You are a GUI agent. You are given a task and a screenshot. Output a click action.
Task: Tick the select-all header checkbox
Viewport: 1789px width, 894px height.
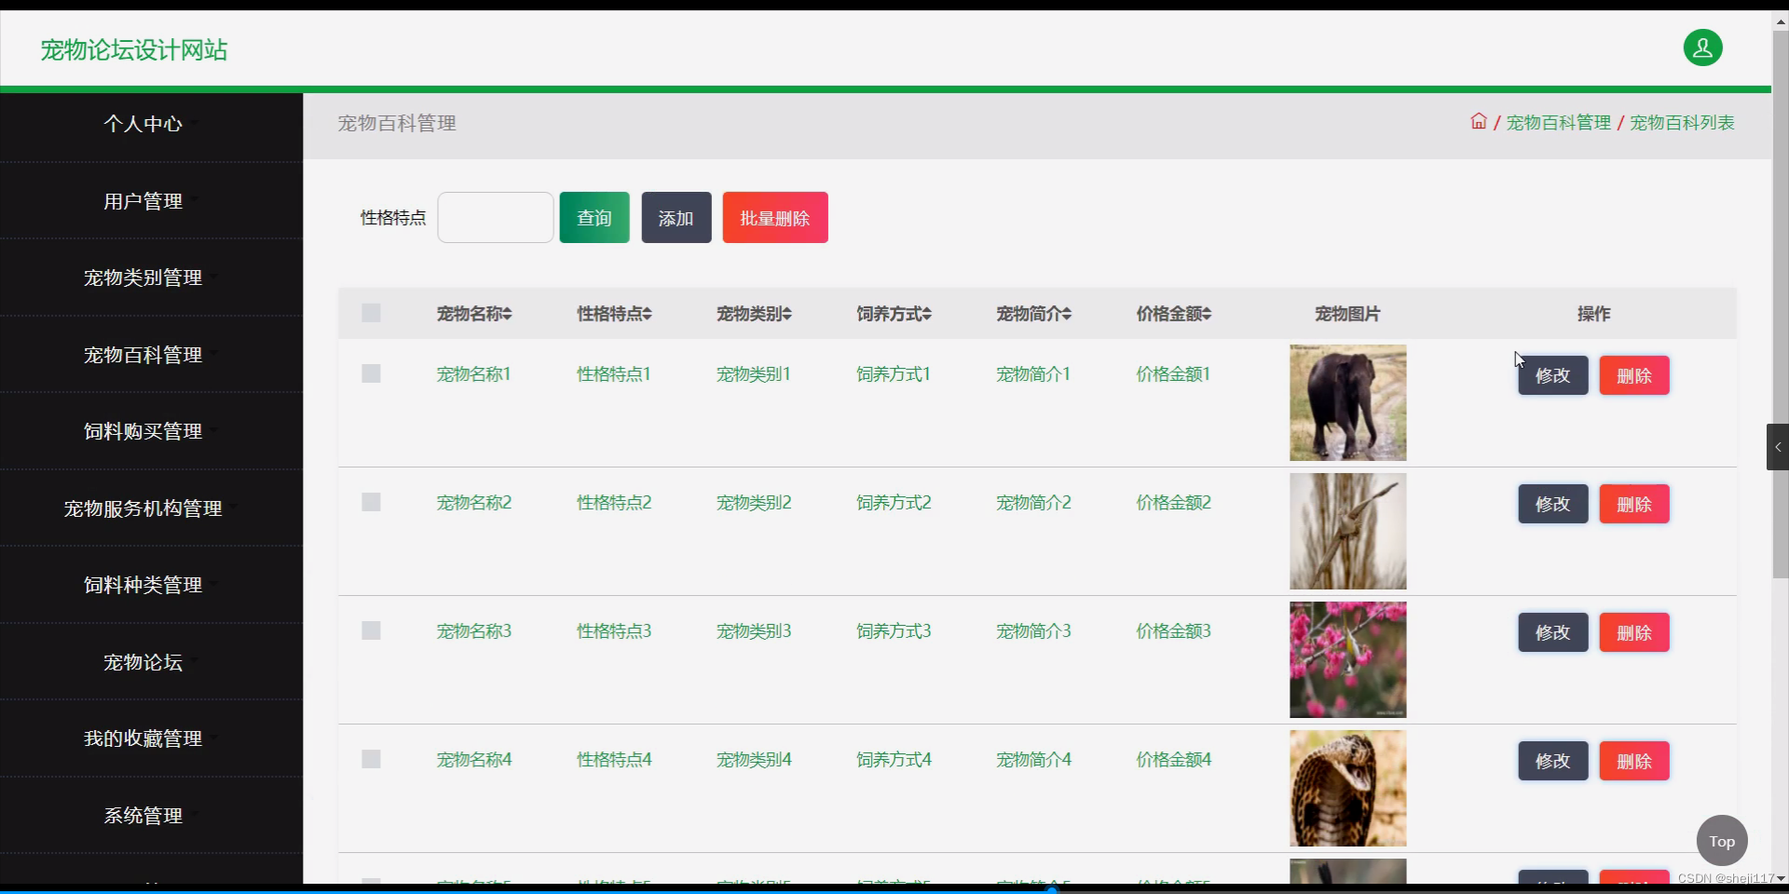(371, 313)
